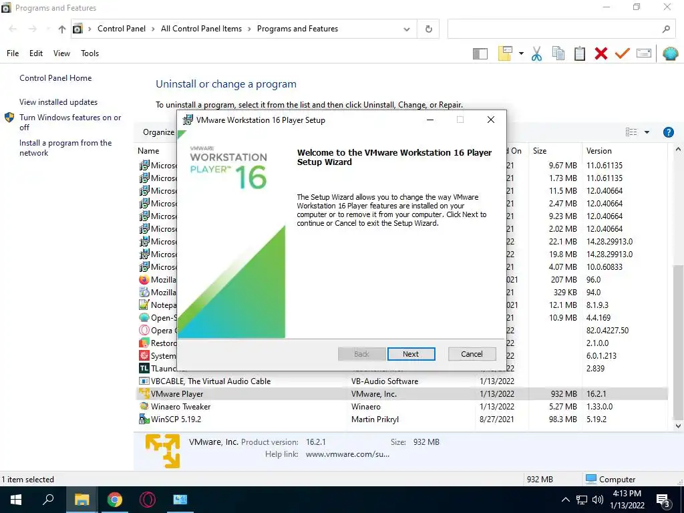
Task: Click All Control Panel Items breadcrumb
Action: click(201, 29)
